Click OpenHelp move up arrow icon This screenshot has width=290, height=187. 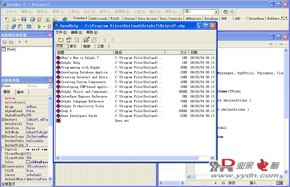point(105,40)
